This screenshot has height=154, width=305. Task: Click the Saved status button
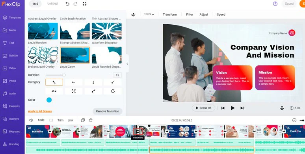pyautogui.click(x=289, y=4)
